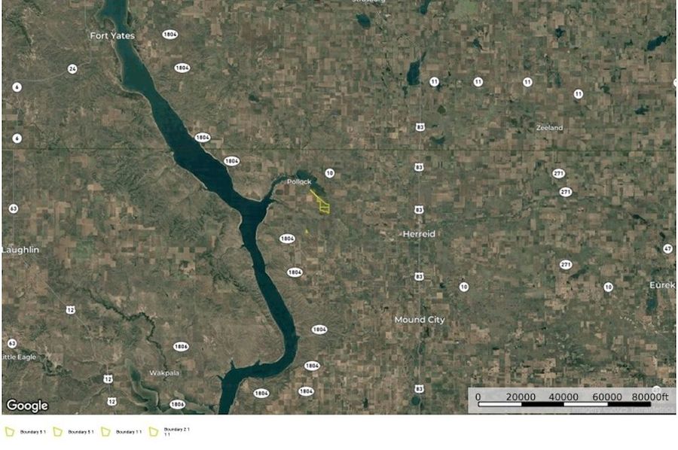Click the route 4 highway marker

point(17,87)
